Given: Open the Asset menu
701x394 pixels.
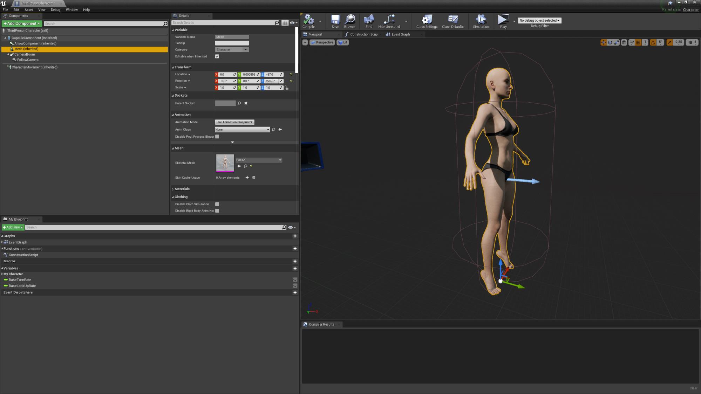Looking at the screenshot, I should (29, 10).
